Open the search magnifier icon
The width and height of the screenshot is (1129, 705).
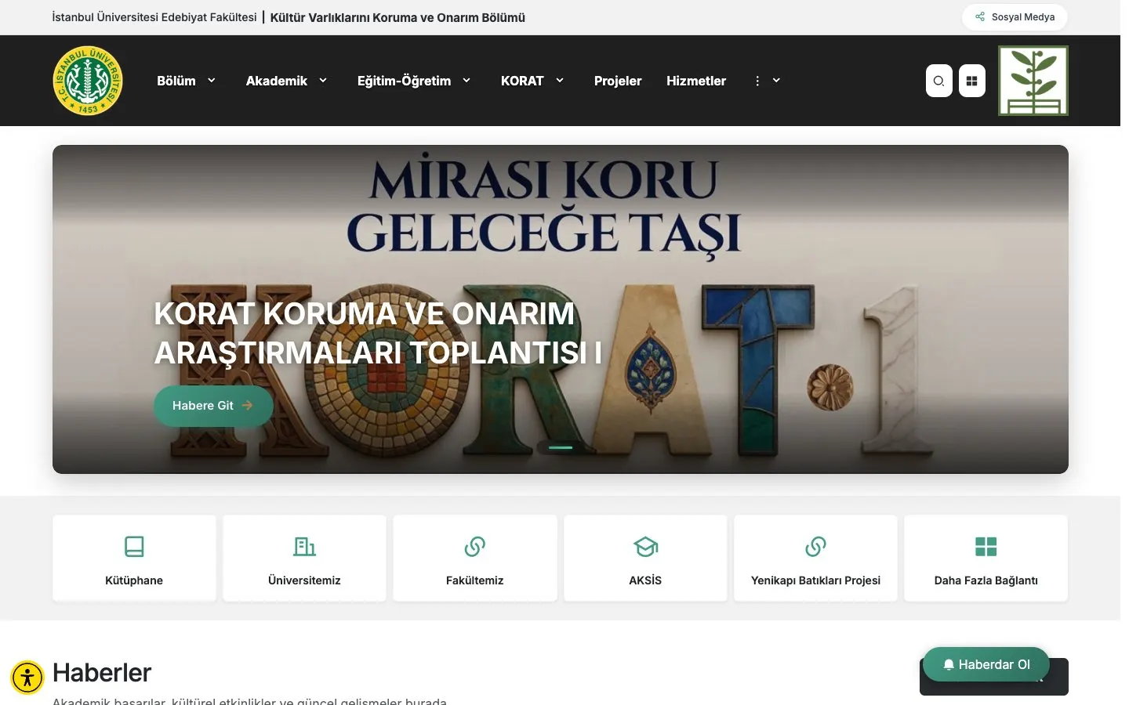938,81
